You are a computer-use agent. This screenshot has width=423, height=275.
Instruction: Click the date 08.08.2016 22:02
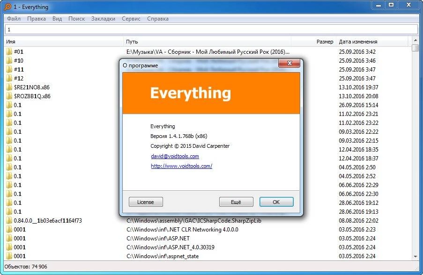(358, 221)
